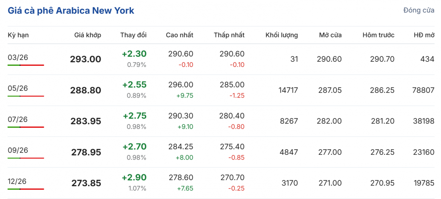Click the price range bar under 12/26
The image size is (441, 199).
pyautogui.click(x=26, y=189)
